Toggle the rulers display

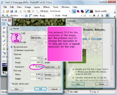click(x=30, y=16)
